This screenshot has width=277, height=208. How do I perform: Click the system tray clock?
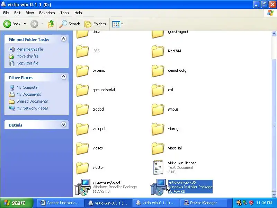(x=264, y=203)
